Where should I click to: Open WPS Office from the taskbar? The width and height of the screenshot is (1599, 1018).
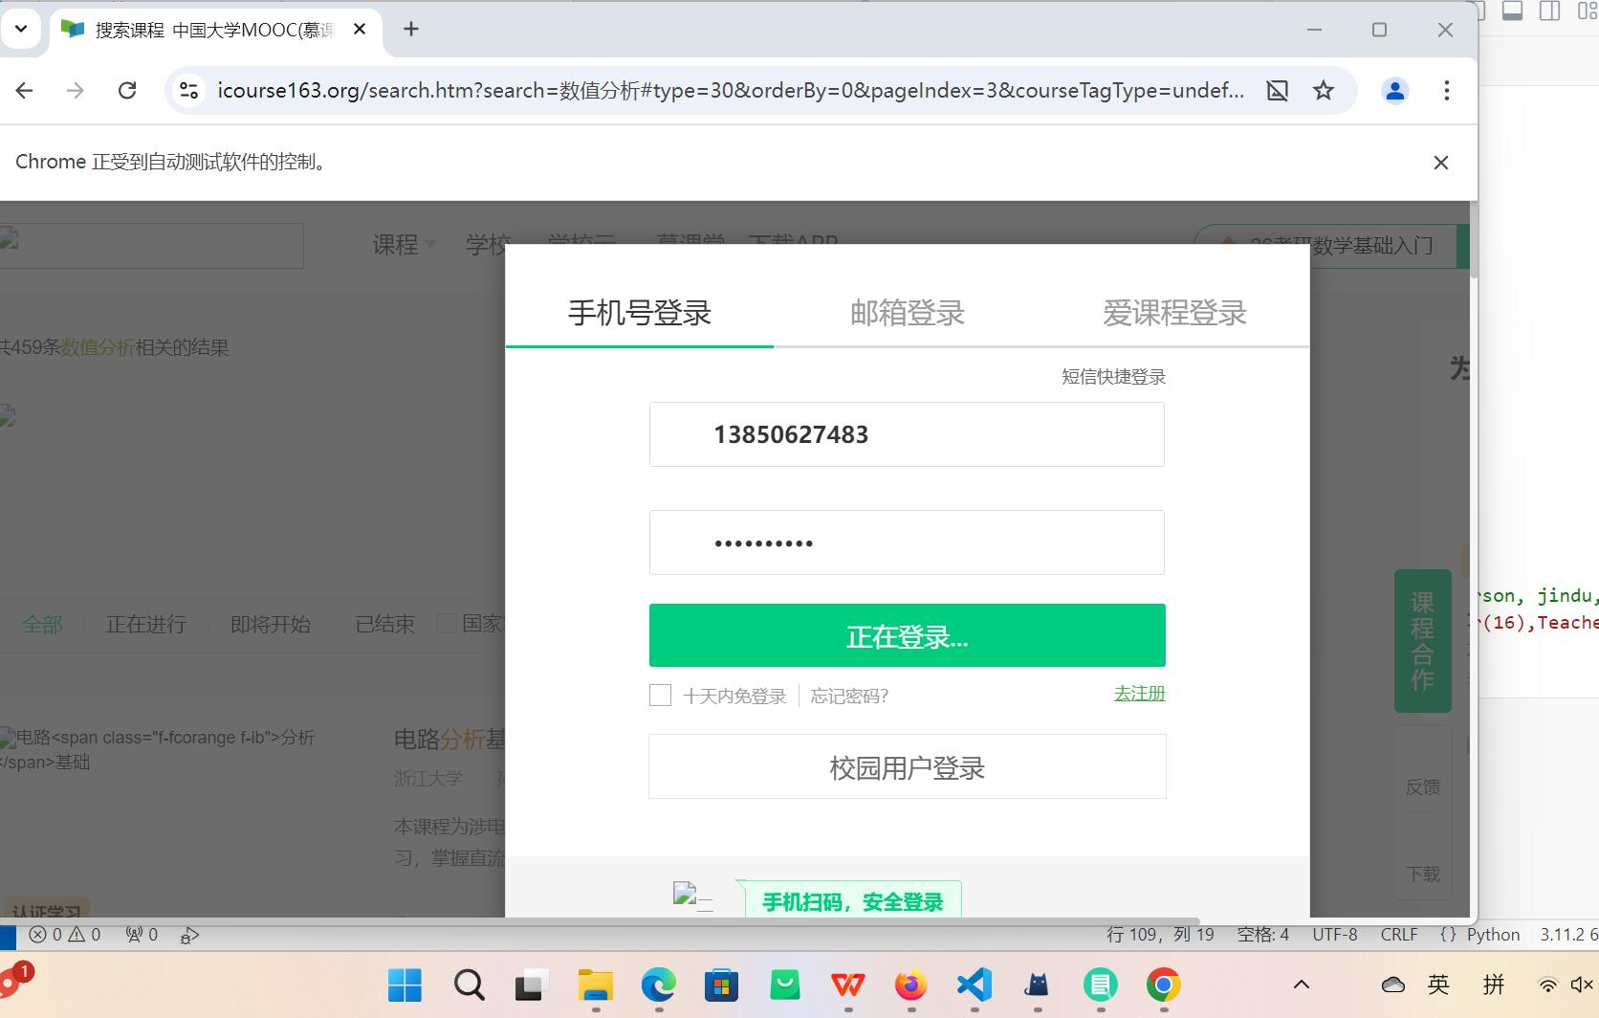(847, 985)
